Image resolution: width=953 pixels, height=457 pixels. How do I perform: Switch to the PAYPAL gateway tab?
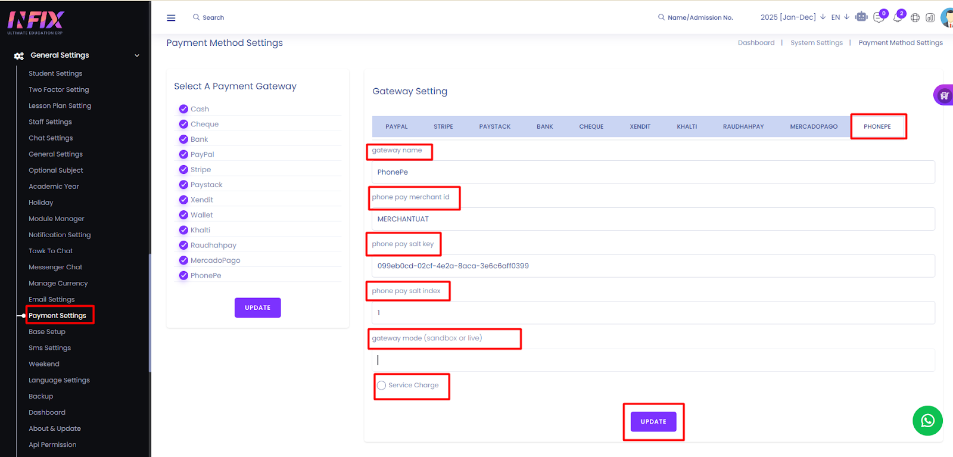[397, 127]
